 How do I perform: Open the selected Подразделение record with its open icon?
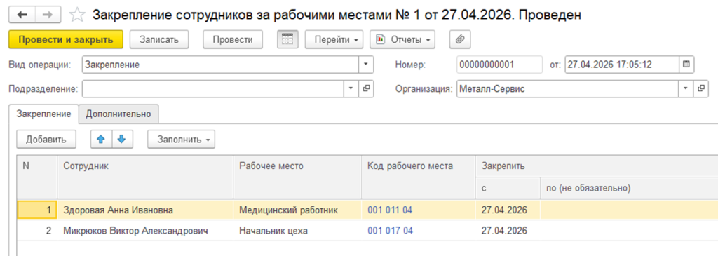tap(366, 89)
